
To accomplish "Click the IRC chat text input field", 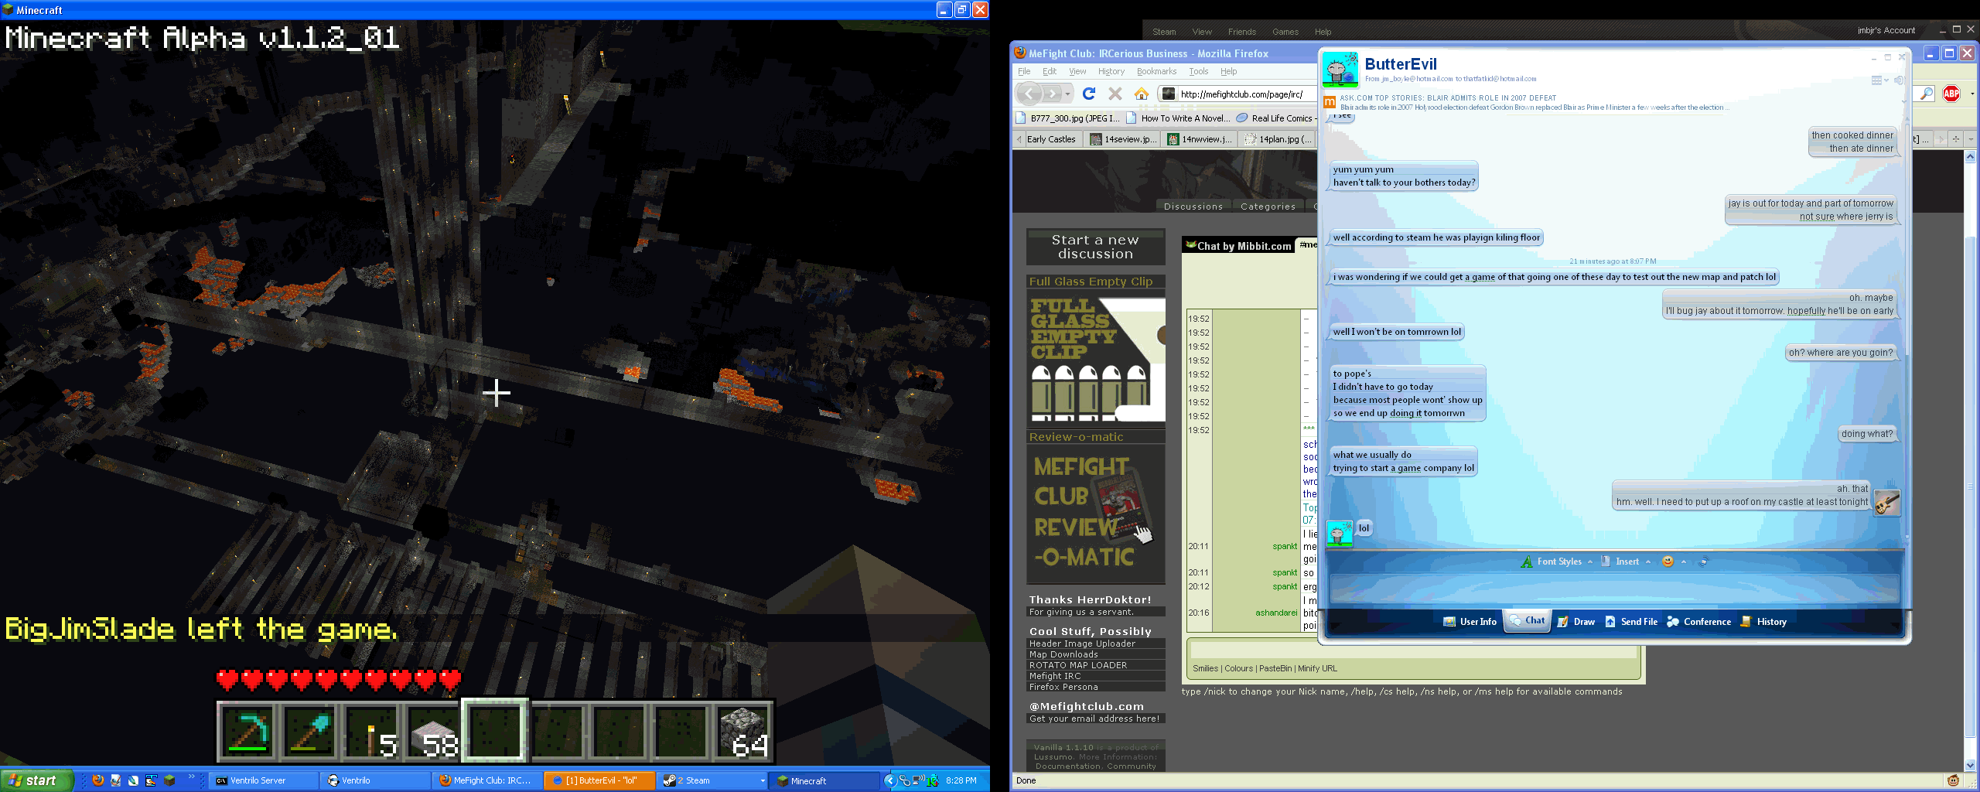I will (1412, 650).
